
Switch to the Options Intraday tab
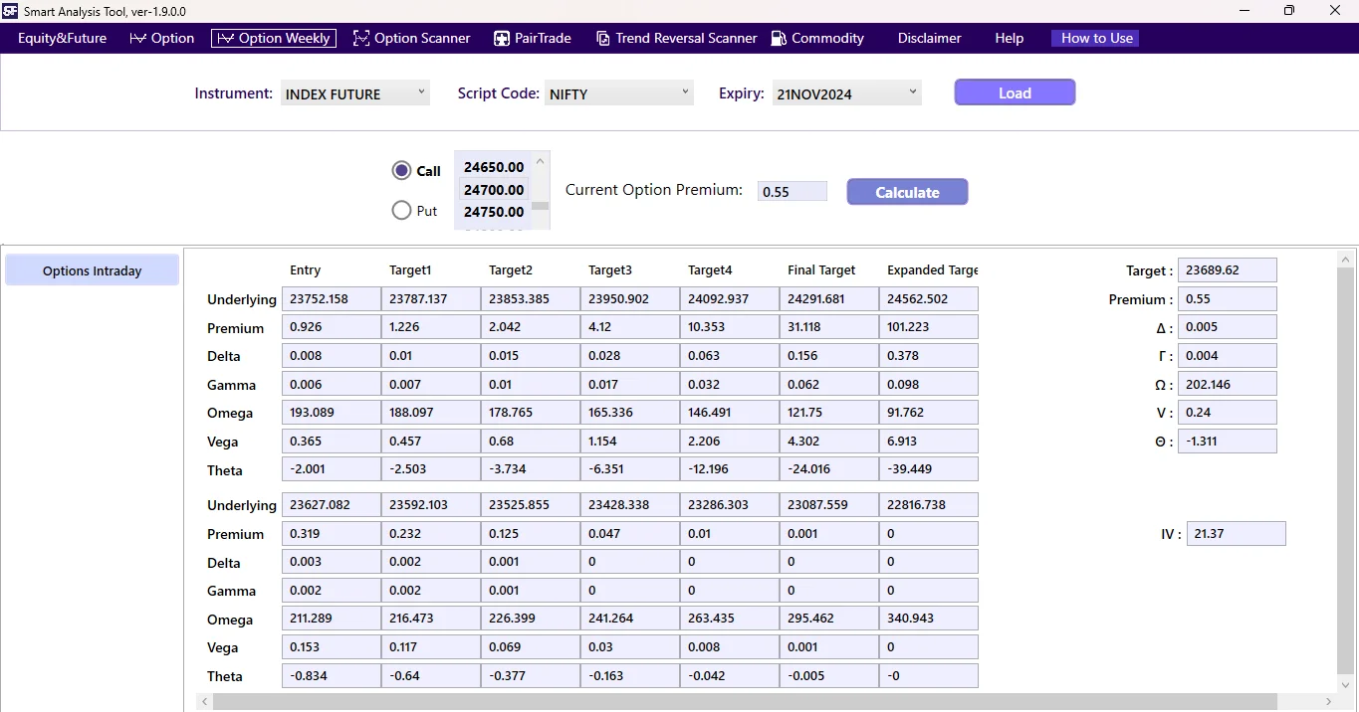tap(91, 269)
